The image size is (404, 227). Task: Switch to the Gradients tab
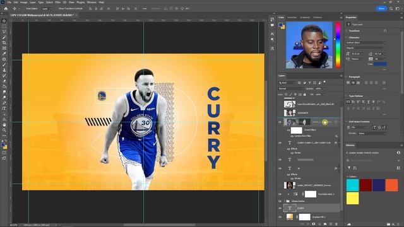pos(305,18)
